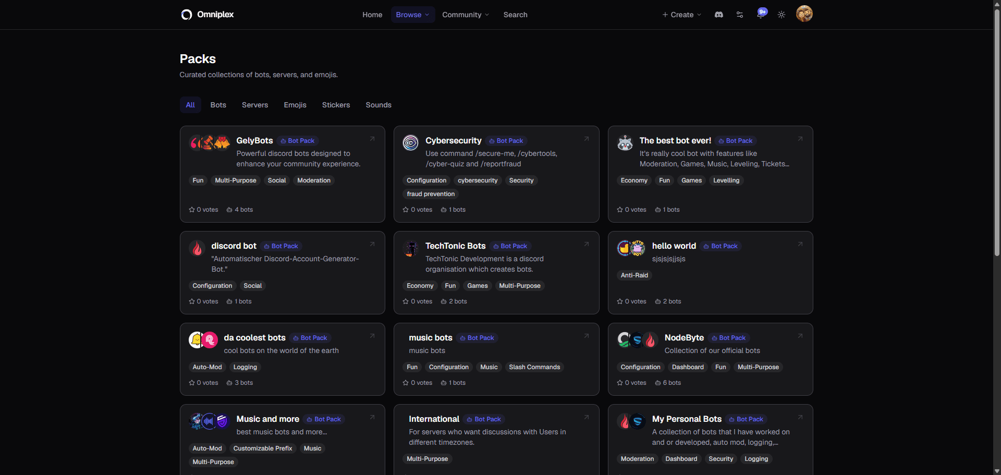Open The best bot ever! arrow icon
1001x475 pixels.
[x=800, y=139]
